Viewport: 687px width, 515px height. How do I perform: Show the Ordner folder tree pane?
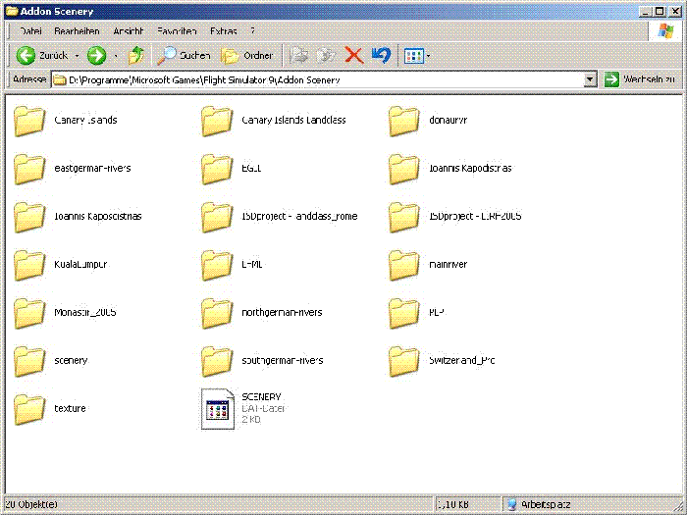pos(247,56)
